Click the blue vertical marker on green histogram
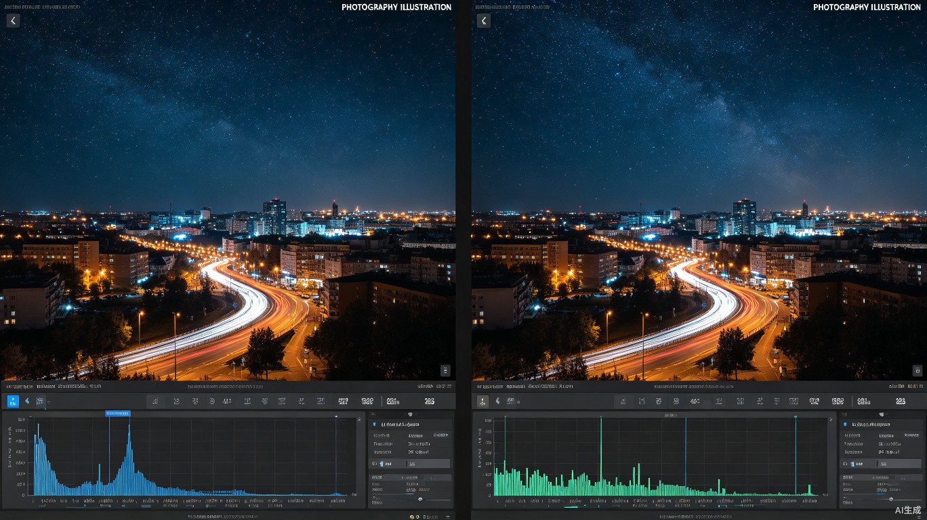Image resolution: width=927 pixels, height=520 pixels. click(685, 456)
